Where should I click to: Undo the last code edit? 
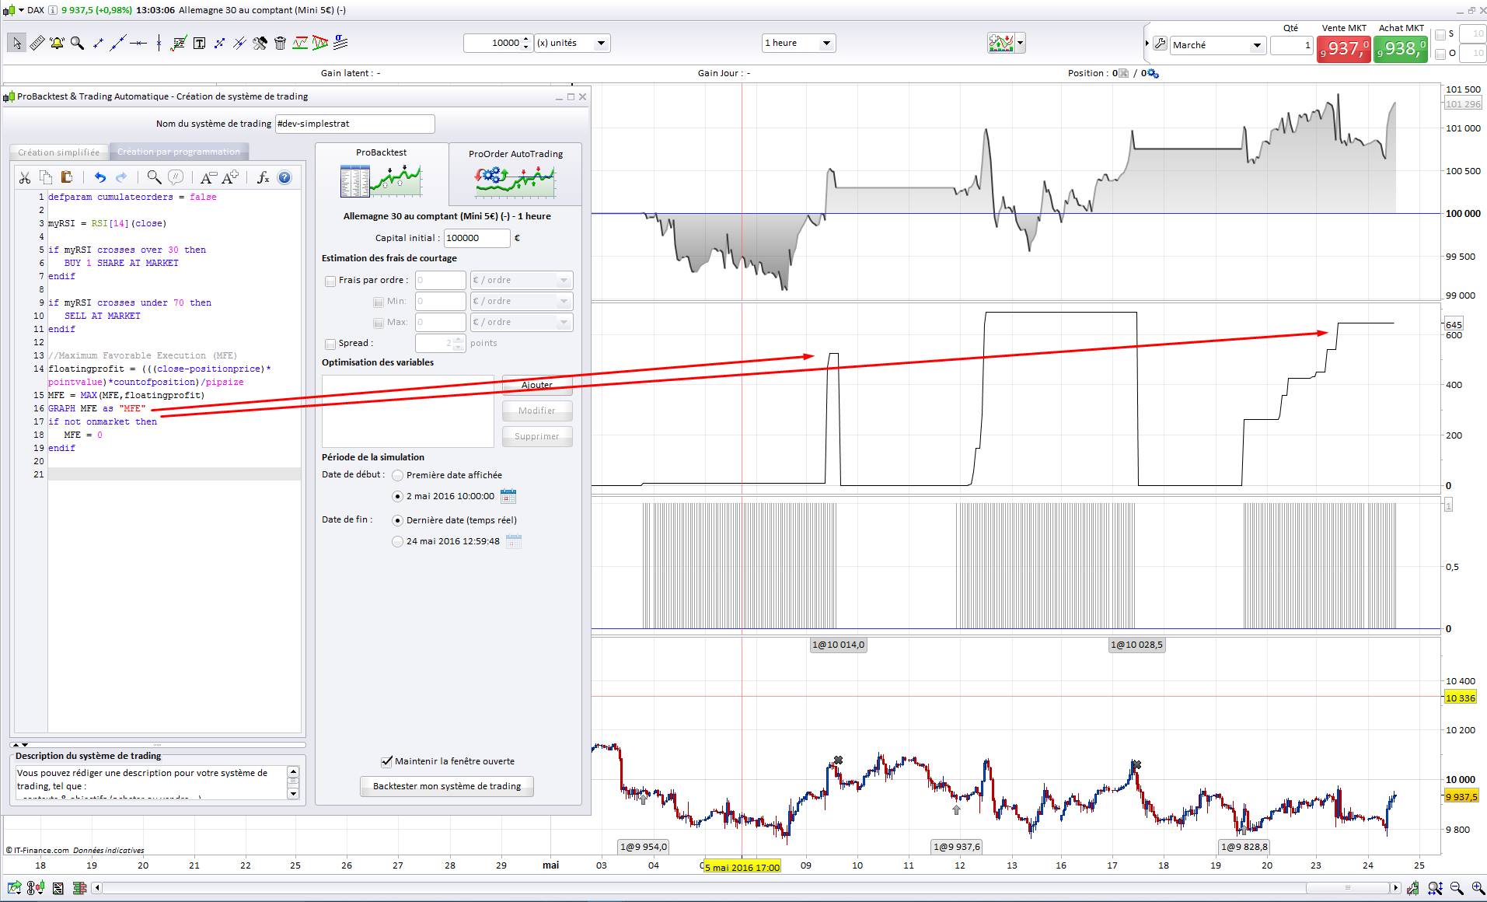pyautogui.click(x=99, y=178)
